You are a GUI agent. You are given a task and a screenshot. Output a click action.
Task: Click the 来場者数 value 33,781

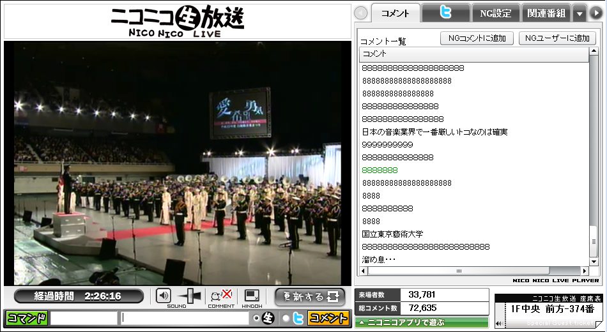[x=422, y=294]
